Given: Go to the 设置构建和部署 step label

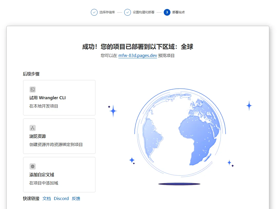Looking at the screenshot, I should coord(143,12).
